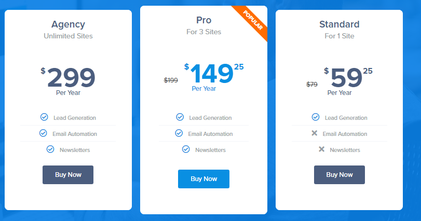Click Standard Email Automation X icon
421x221 pixels.
[314, 133]
